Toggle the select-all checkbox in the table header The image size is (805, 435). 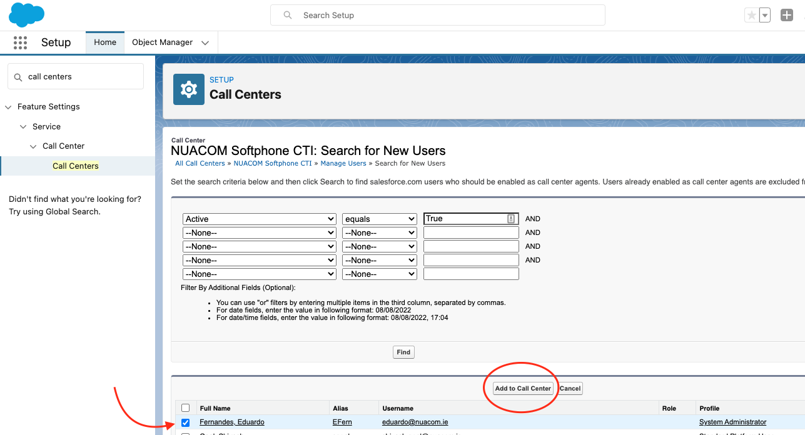(x=185, y=408)
